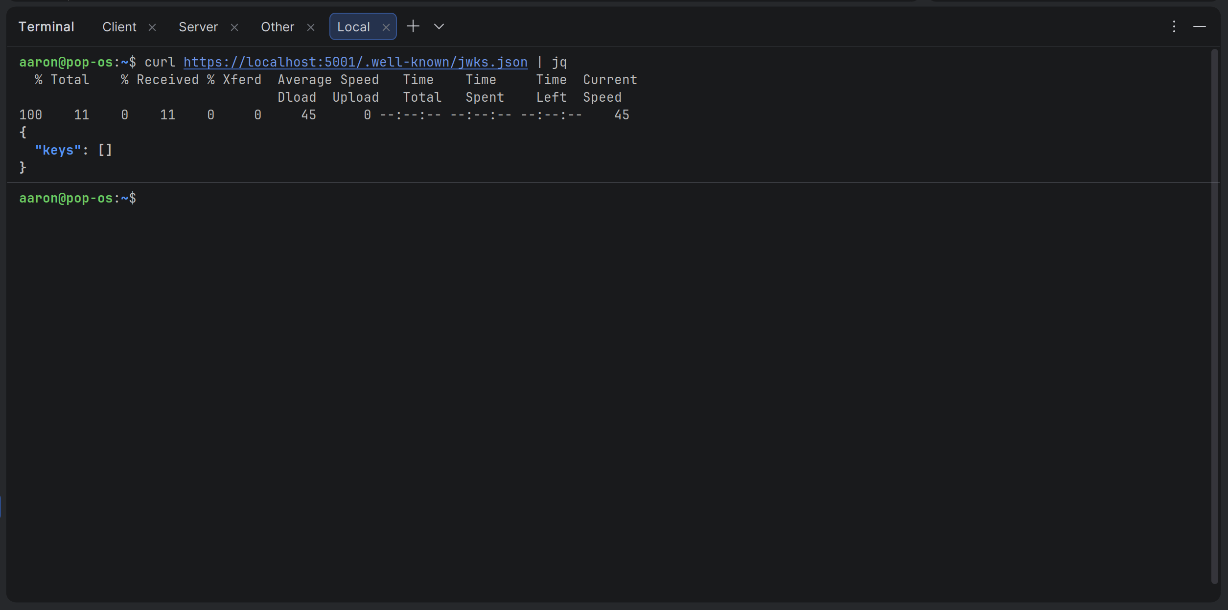Screen dimensions: 1228x610
Task: Click the jq text after the pipe
Action: (x=559, y=62)
